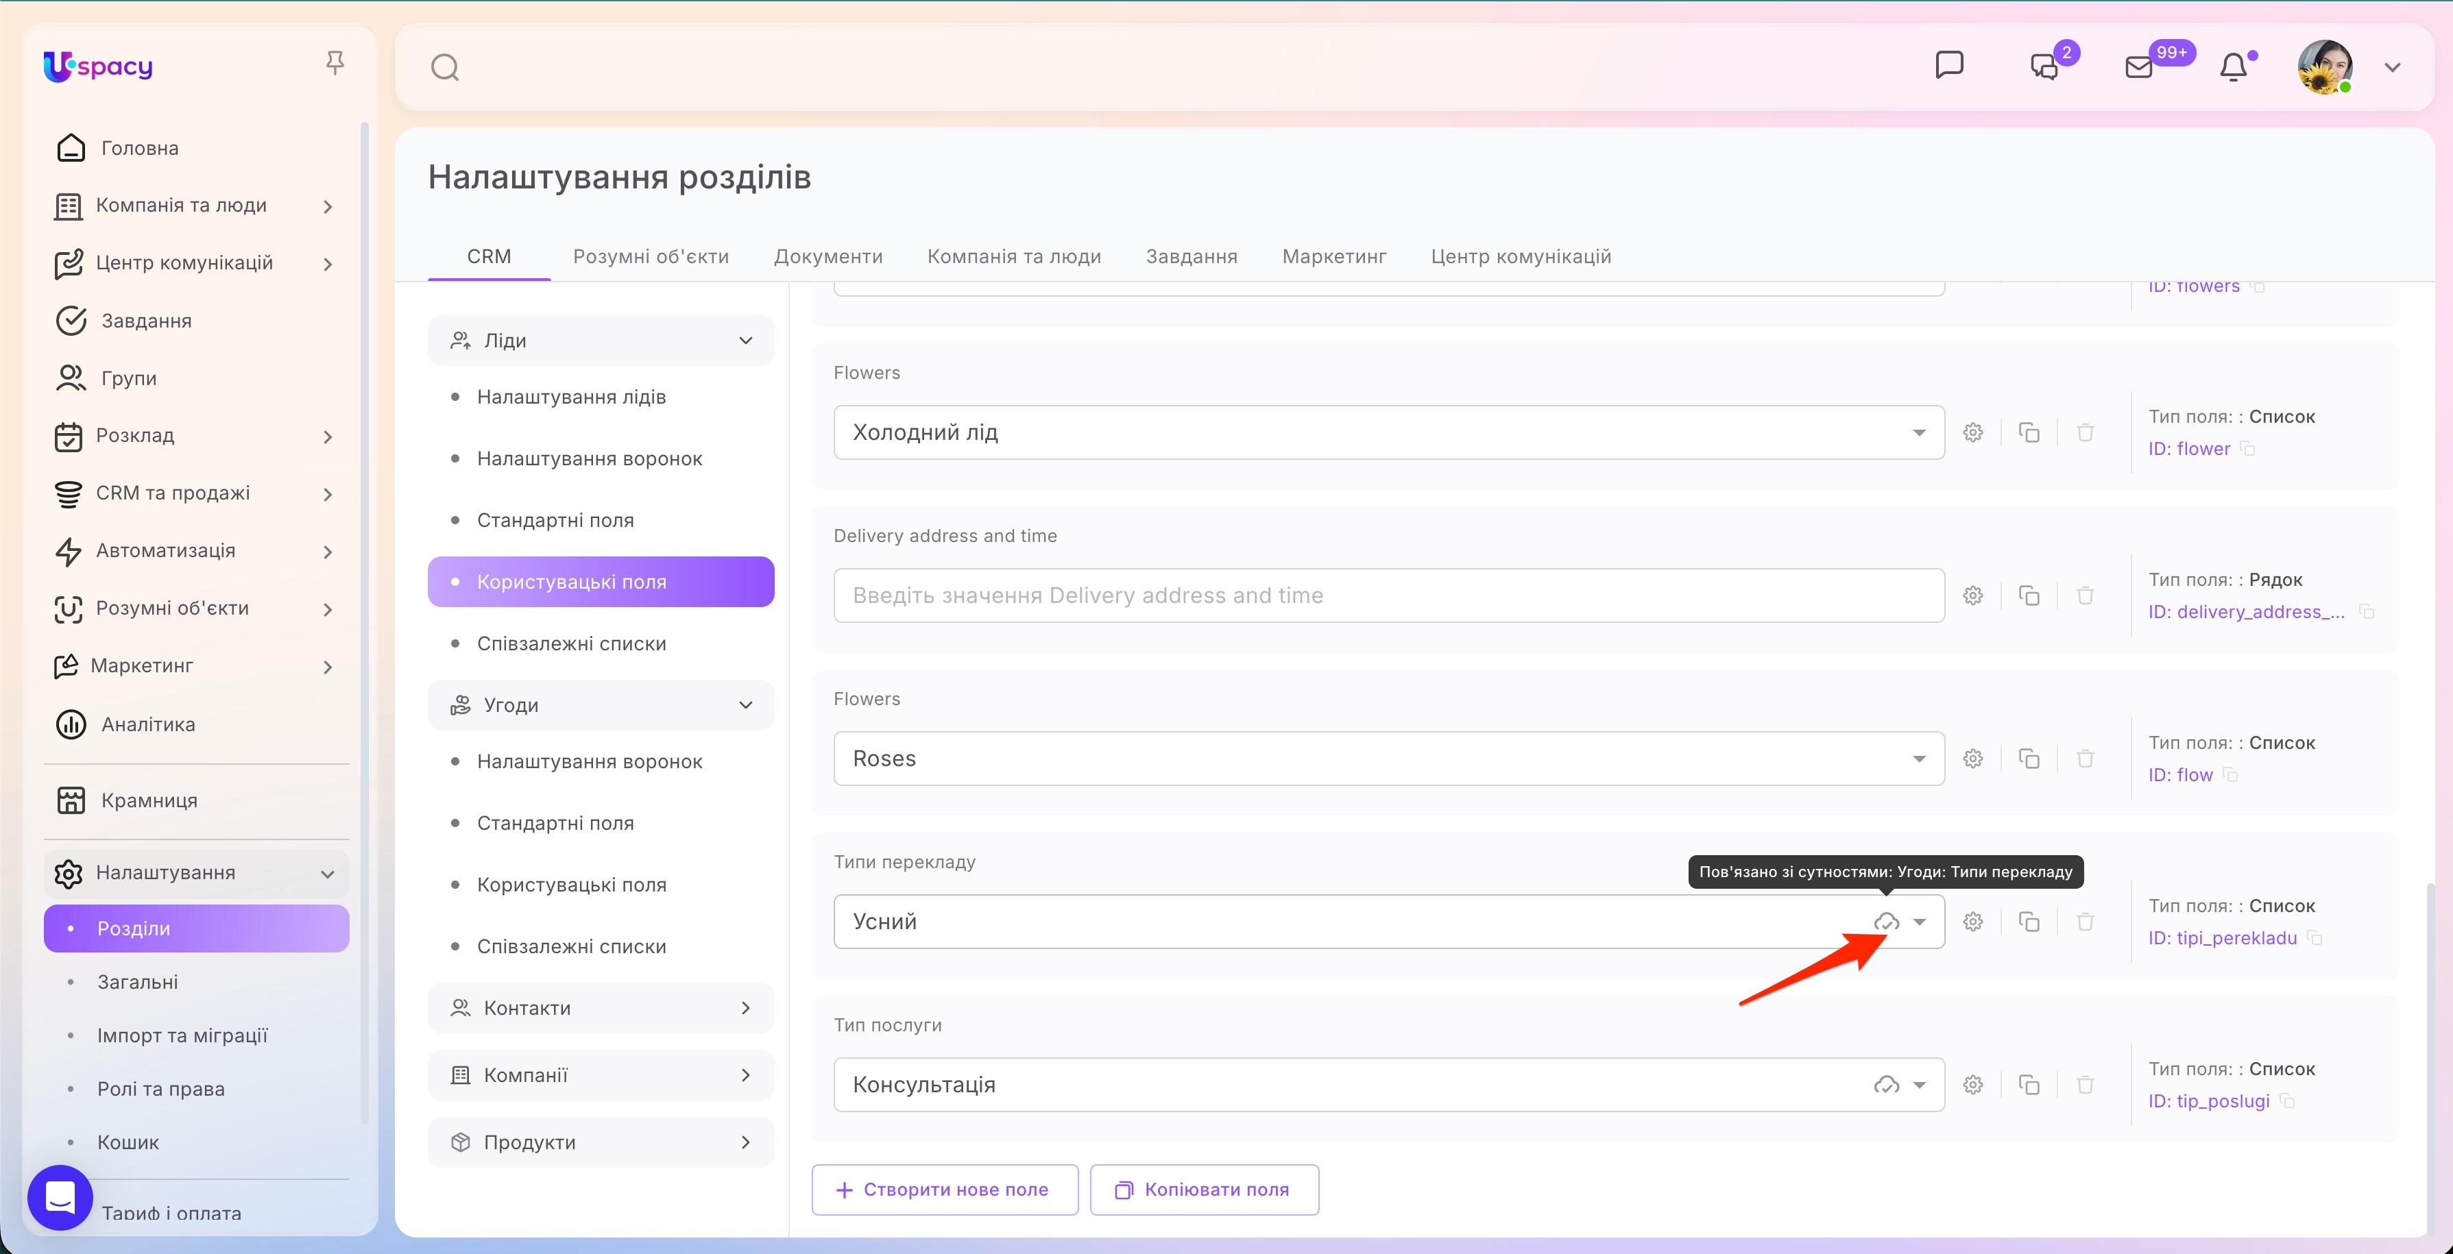Go to Головна in sidebar

click(x=139, y=149)
